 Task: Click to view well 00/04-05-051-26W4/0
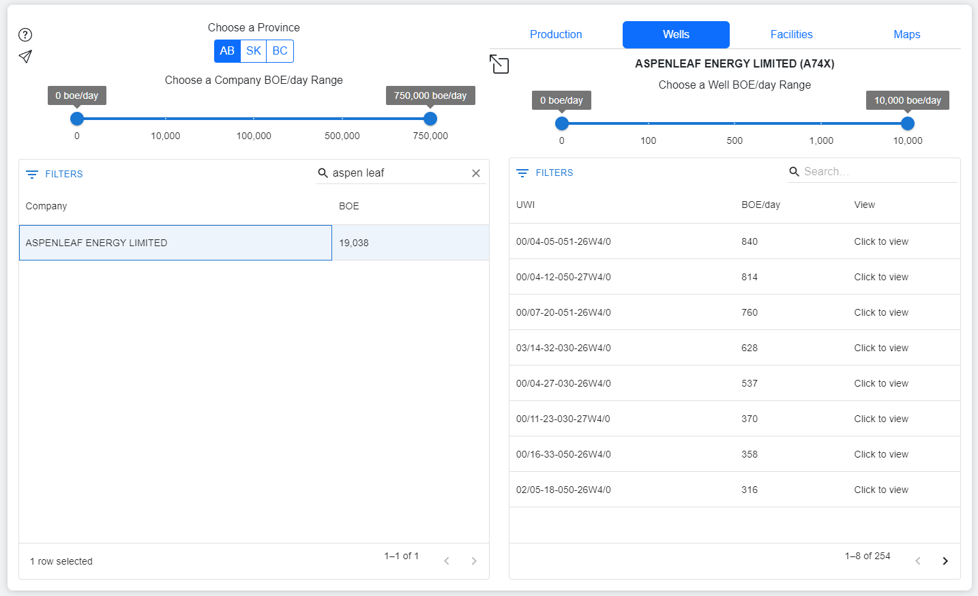[881, 241]
